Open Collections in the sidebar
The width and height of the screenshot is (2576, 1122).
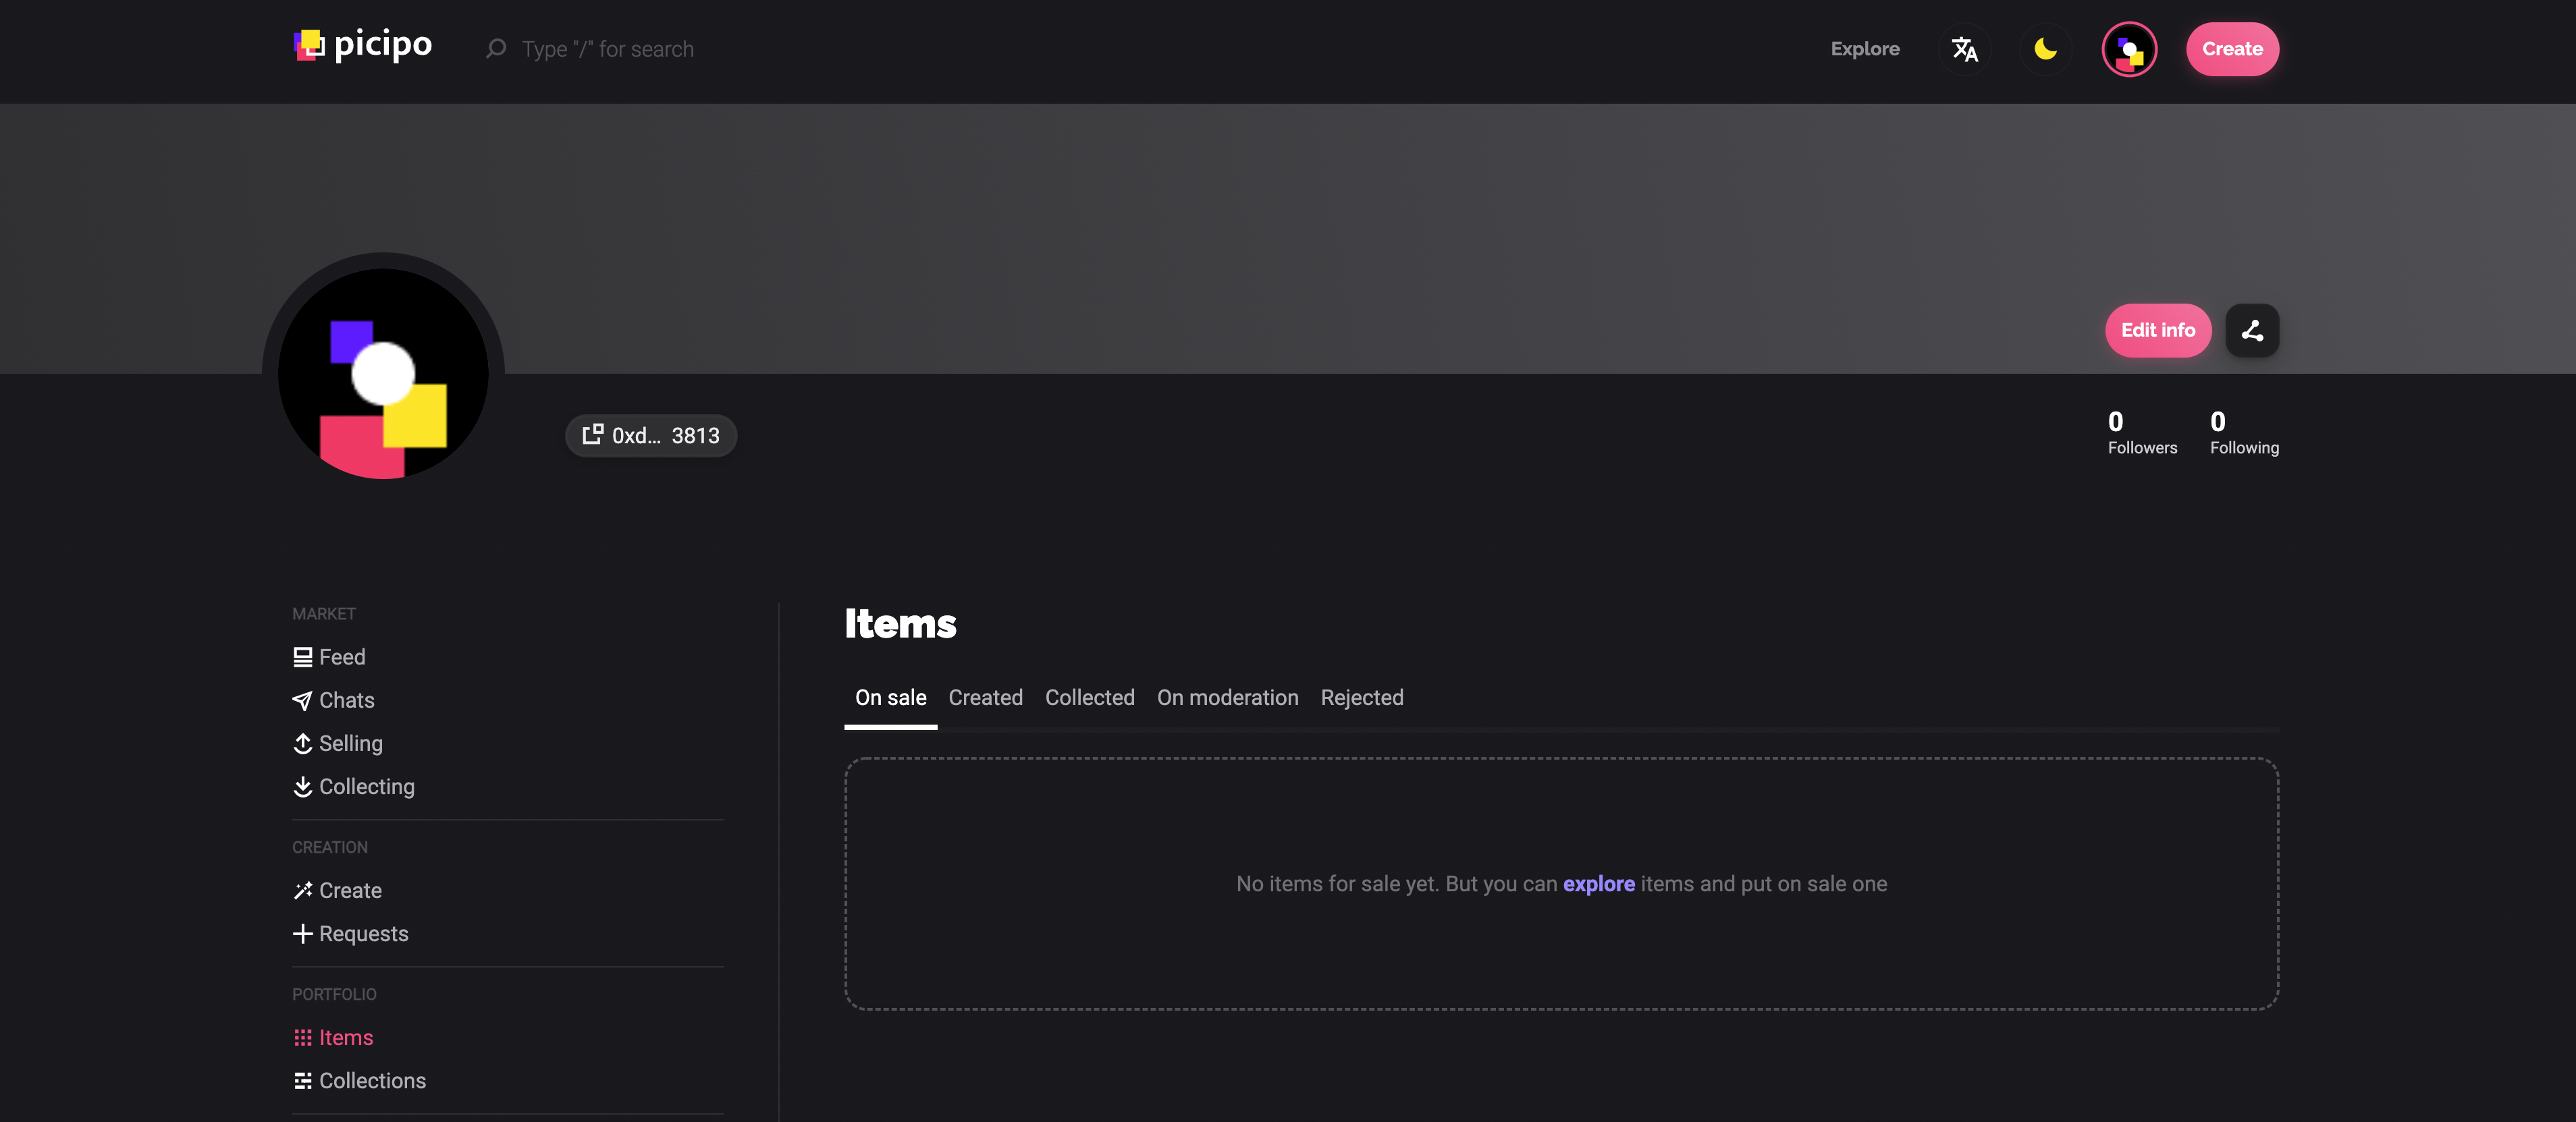[359, 1081]
